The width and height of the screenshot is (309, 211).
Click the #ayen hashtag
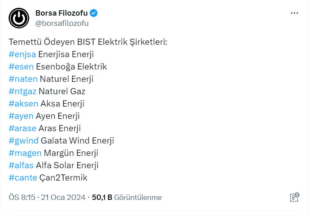(x=21, y=116)
